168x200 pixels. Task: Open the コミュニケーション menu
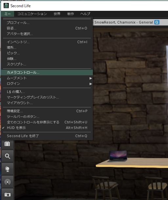pyautogui.click(x=32, y=14)
